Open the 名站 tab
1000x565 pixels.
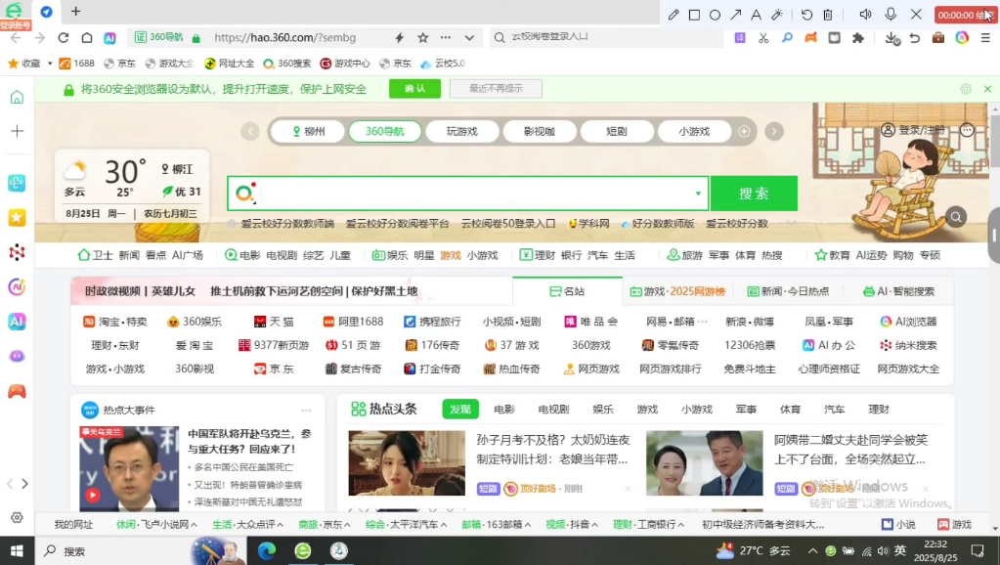(x=567, y=291)
